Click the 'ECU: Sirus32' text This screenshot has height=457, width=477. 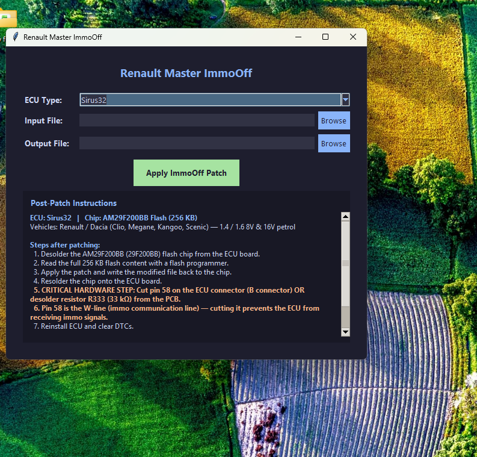(51, 218)
